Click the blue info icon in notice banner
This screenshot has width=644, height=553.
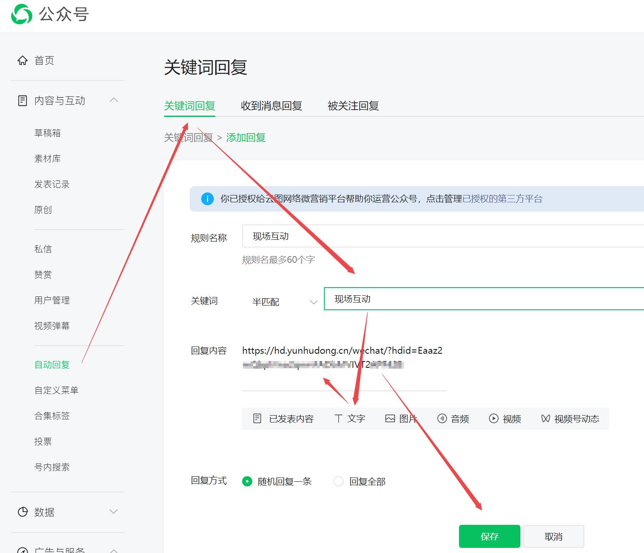(x=207, y=199)
